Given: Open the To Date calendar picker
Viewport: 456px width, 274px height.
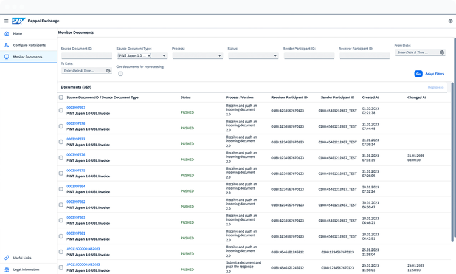Looking at the screenshot, I should [108, 70].
